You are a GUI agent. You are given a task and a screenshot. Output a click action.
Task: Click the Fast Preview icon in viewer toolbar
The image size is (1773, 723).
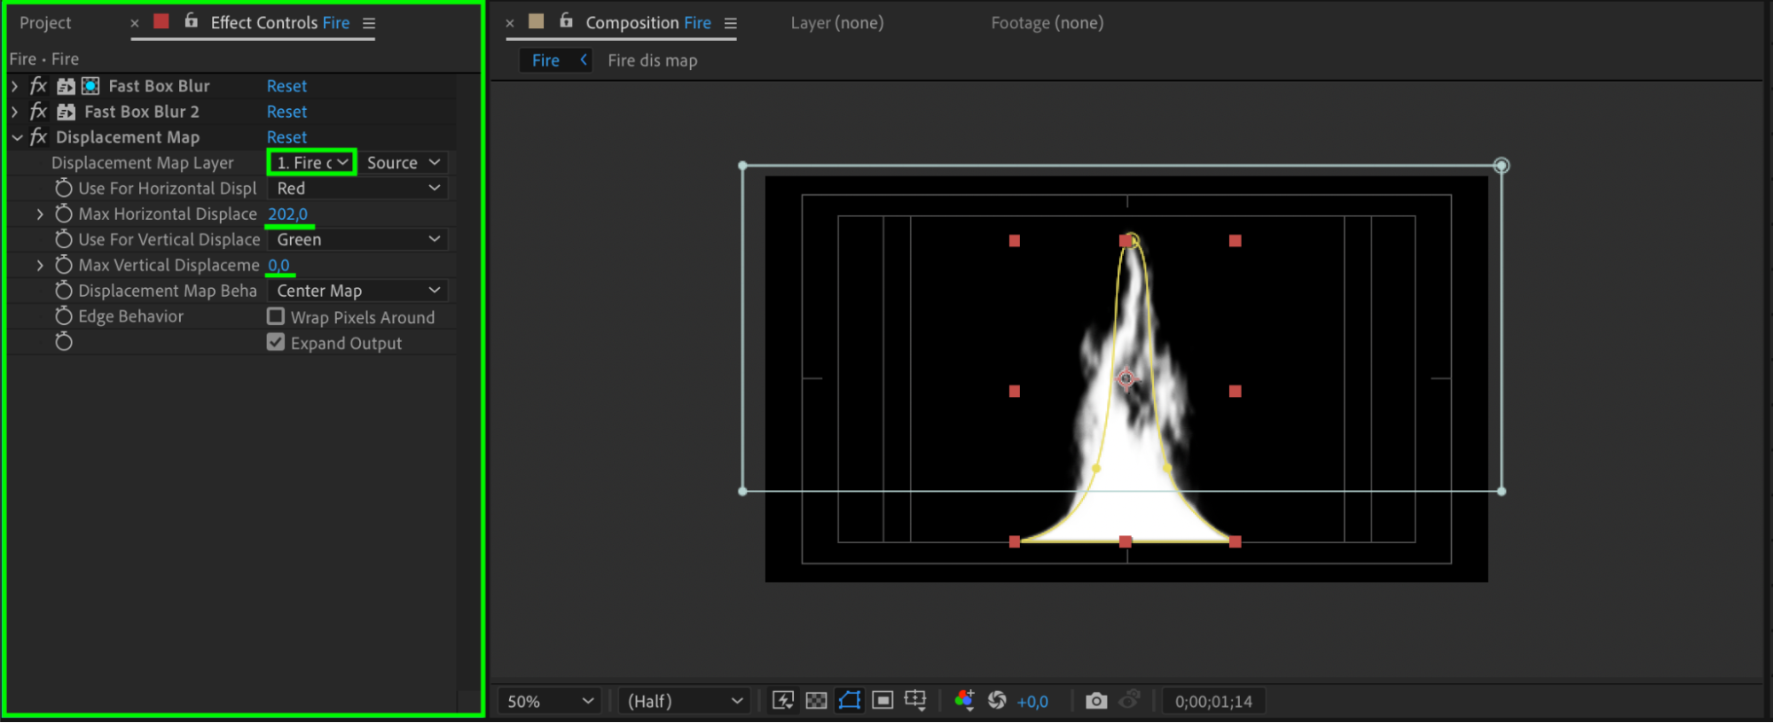point(782,701)
